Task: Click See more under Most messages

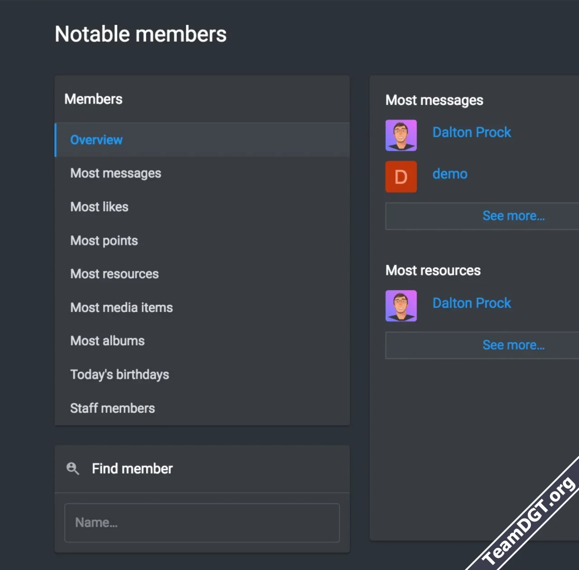Action: coord(513,216)
